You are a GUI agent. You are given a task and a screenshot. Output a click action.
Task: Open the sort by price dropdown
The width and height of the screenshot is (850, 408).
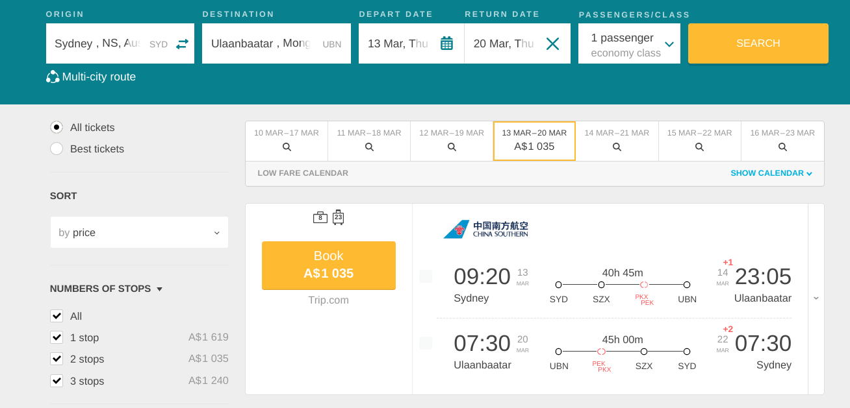coord(139,232)
